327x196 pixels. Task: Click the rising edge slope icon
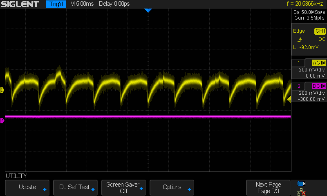pos(300,39)
